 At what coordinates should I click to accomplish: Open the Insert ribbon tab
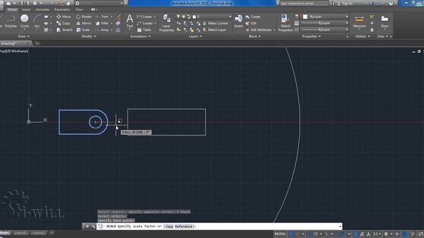click(x=26, y=9)
